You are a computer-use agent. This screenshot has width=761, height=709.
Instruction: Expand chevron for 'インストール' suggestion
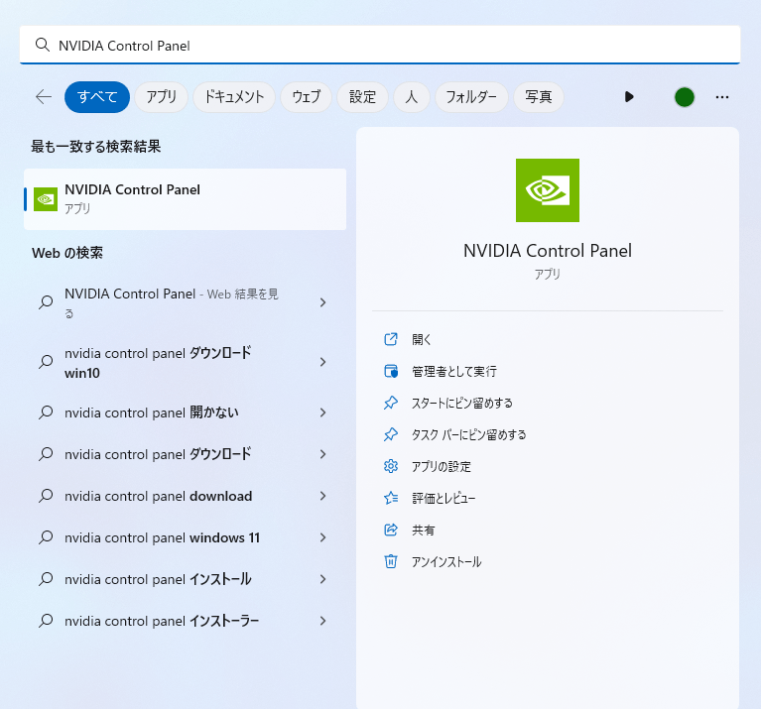322,579
